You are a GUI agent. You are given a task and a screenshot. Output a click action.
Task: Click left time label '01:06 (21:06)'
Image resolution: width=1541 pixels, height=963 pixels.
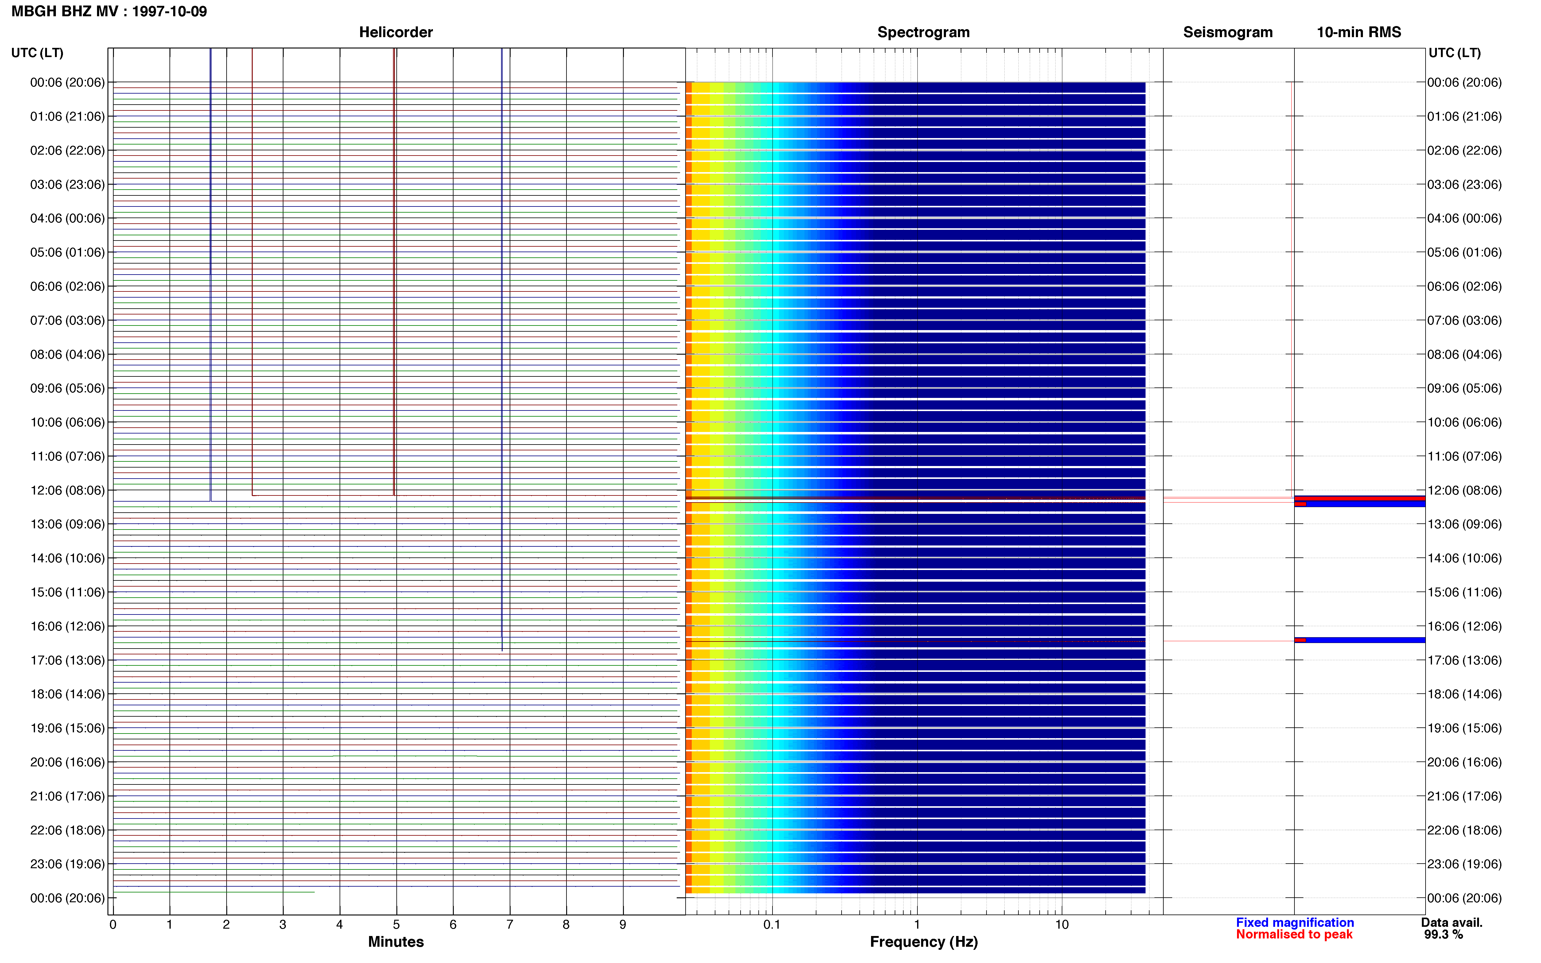click(x=68, y=117)
